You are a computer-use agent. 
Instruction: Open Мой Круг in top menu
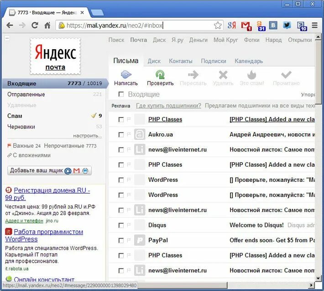click(225, 40)
